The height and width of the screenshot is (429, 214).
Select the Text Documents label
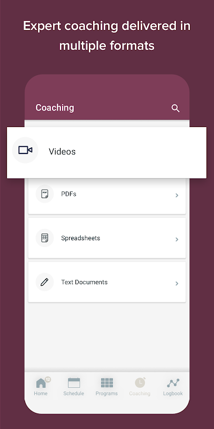85,282
